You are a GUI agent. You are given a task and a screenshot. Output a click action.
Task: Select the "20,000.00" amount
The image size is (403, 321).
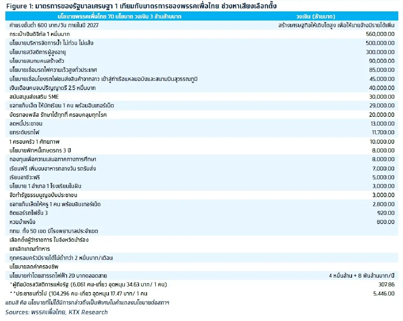click(382, 114)
